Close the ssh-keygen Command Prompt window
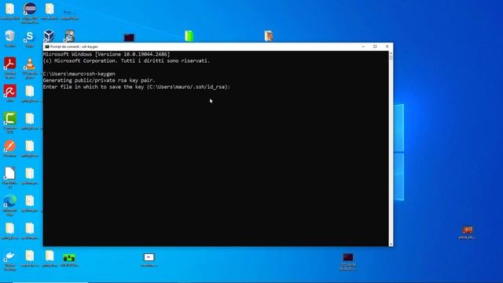The width and height of the screenshot is (503, 283). [x=387, y=46]
